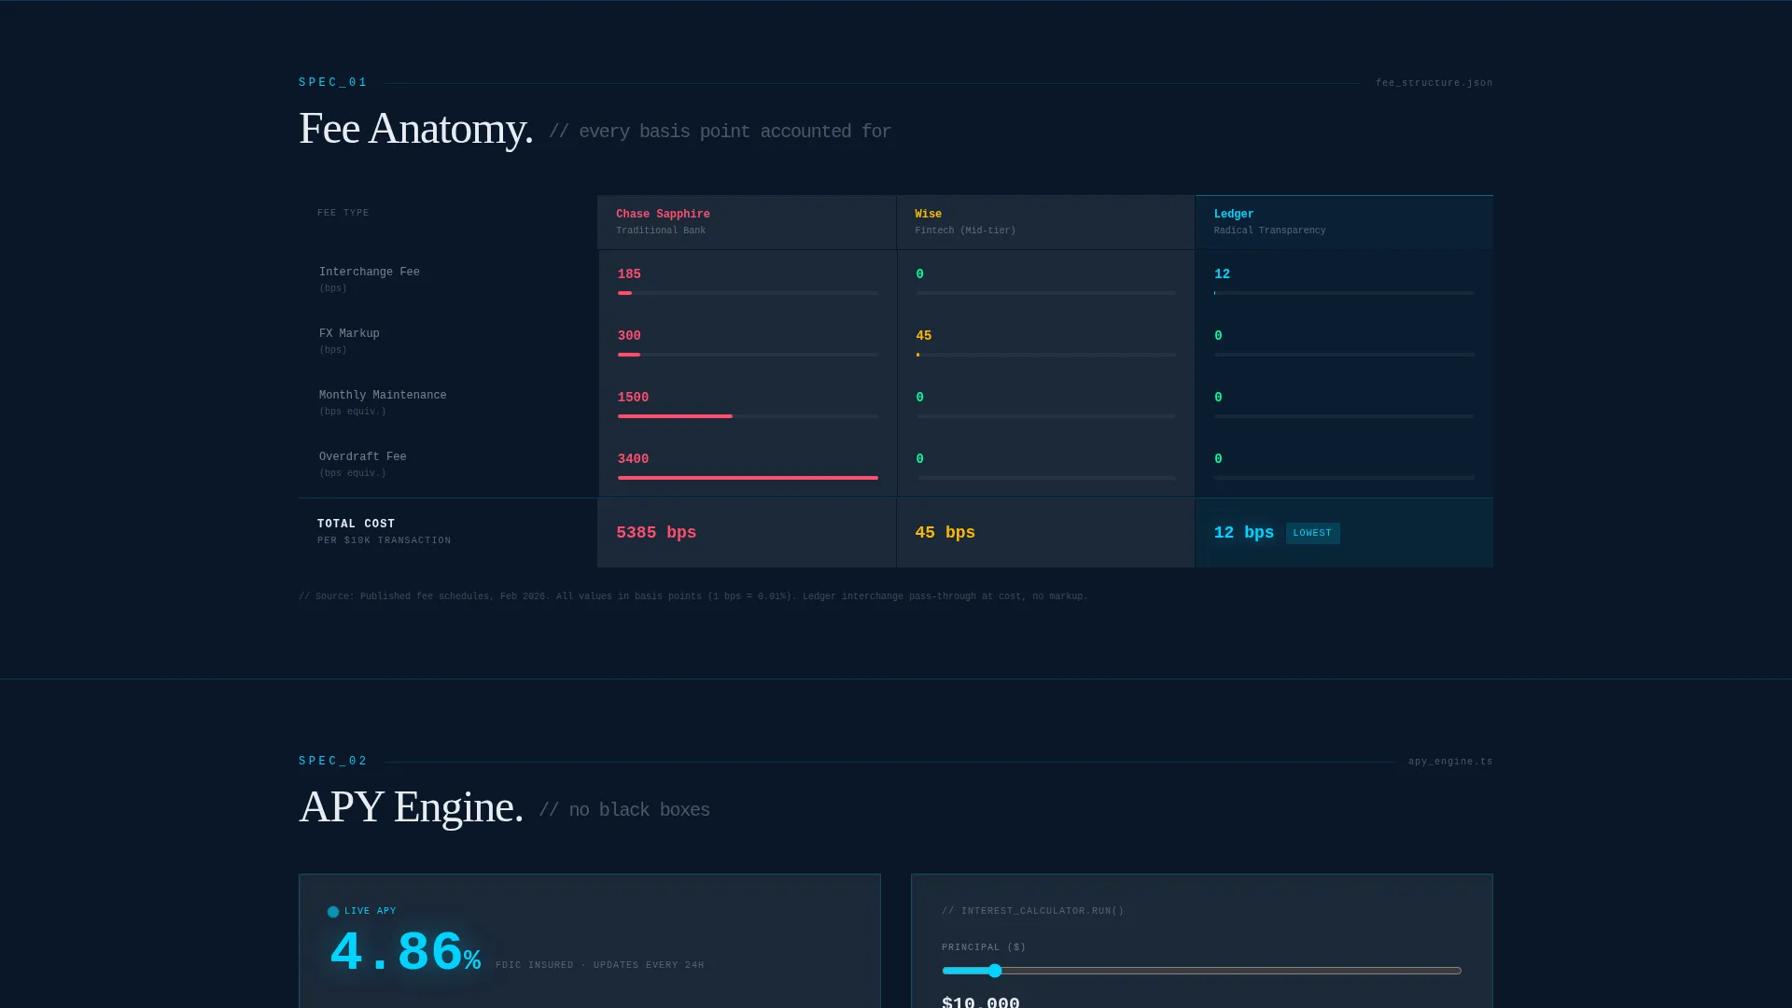
Task: Click Ledger interchange value 12
Action: 1222,274
